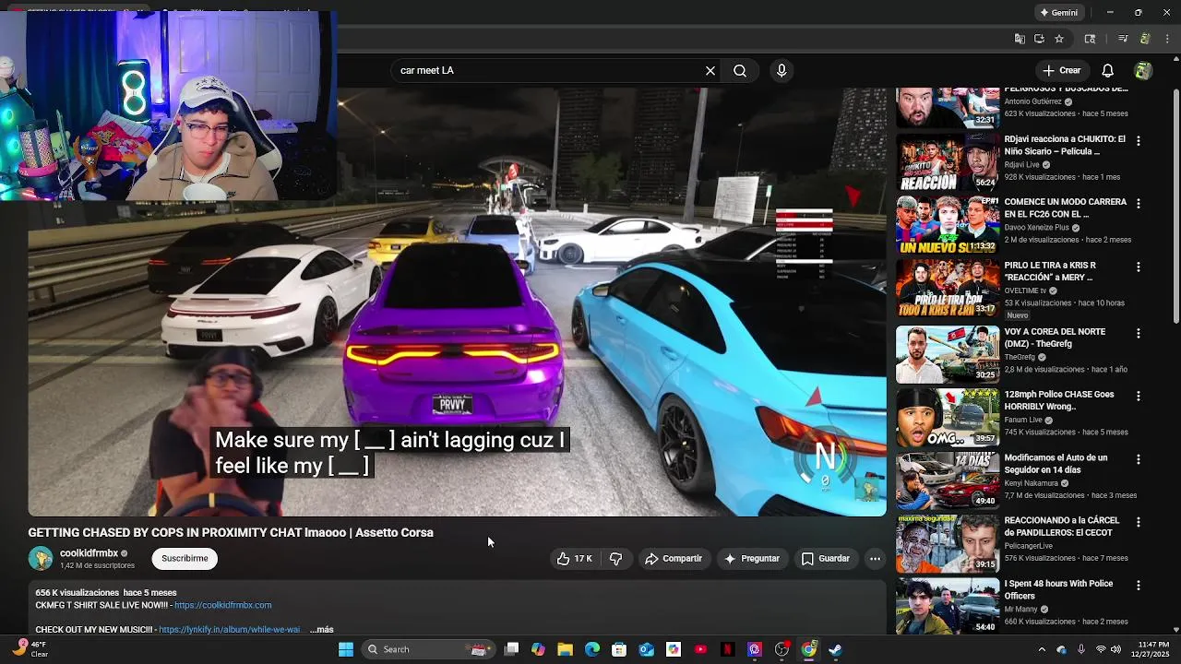
Task: Open the weather widget showing 46°F
Action: coord(30,649)
